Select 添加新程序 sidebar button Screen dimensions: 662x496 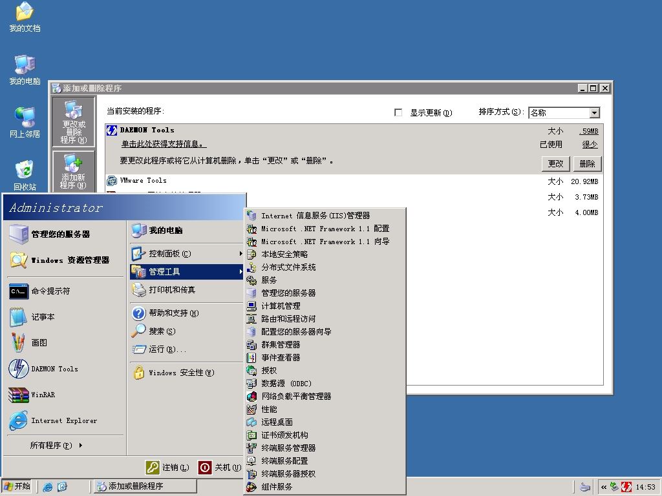(x=74, y=172)
